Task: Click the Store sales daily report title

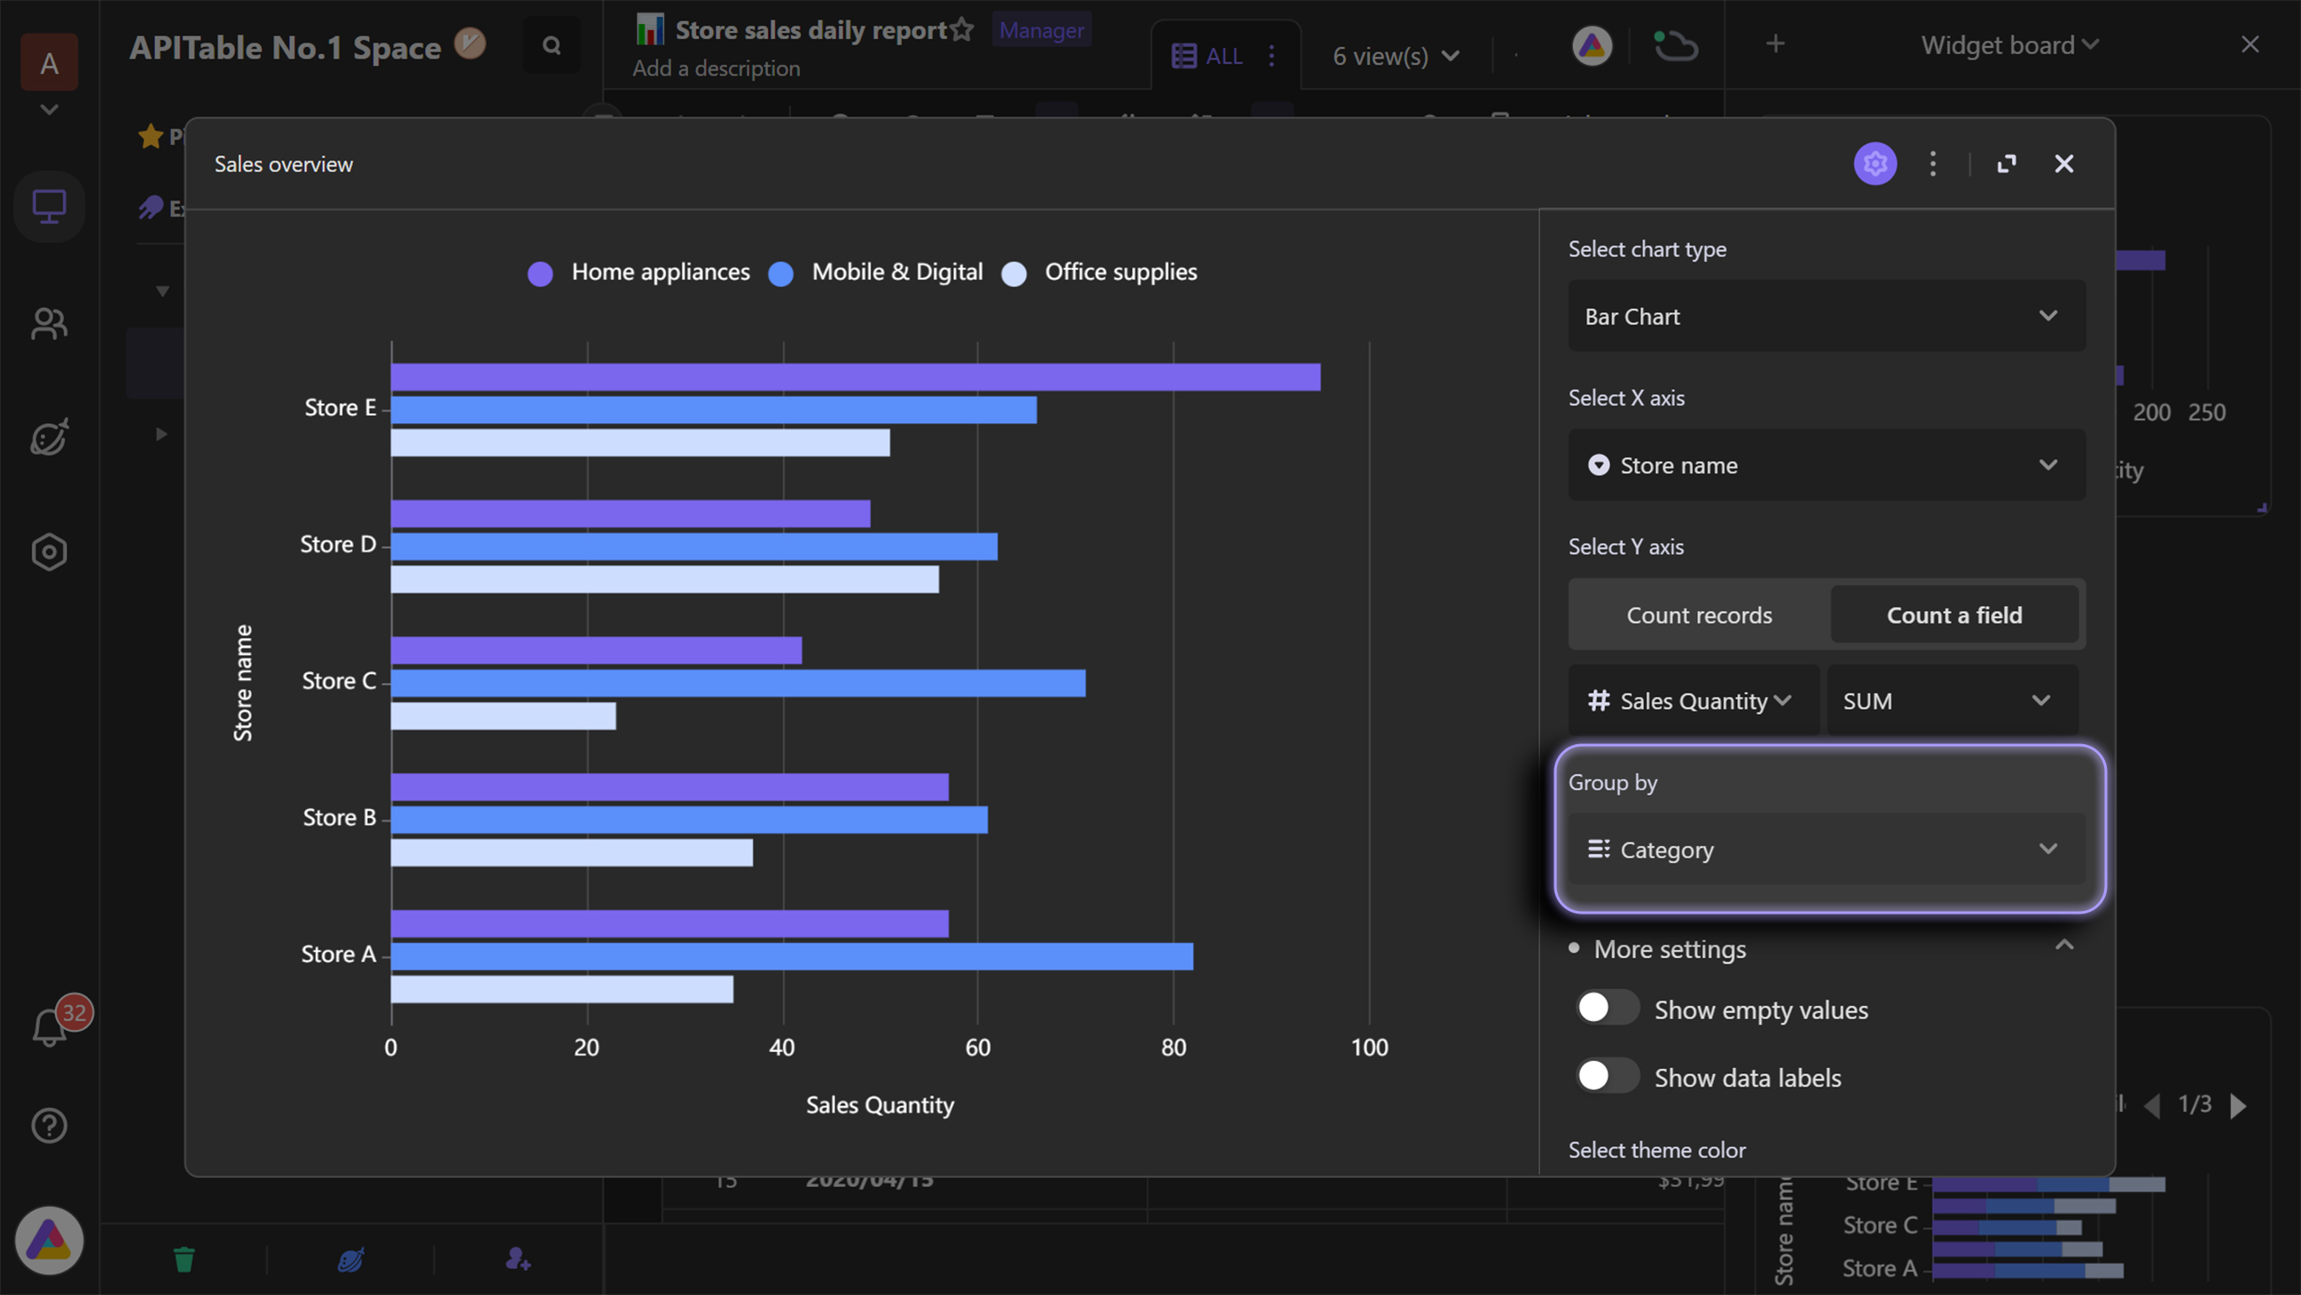Action: click(811, 29)
